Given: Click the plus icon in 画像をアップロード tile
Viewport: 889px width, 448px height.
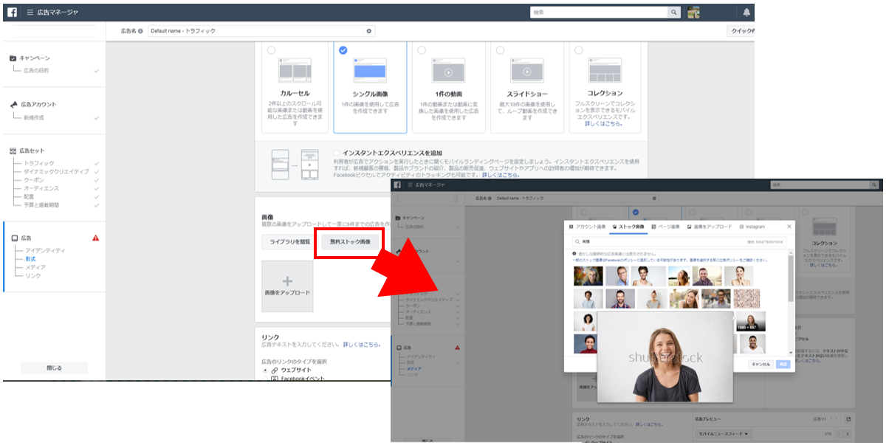Looking at the screenshot, I should [x=287, y=281].
